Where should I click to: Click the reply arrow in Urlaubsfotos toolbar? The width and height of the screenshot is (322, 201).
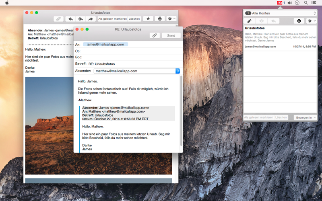click(70, 19)
